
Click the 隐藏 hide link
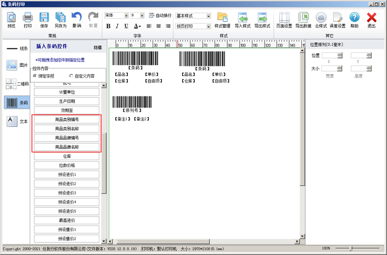(97, 48)
